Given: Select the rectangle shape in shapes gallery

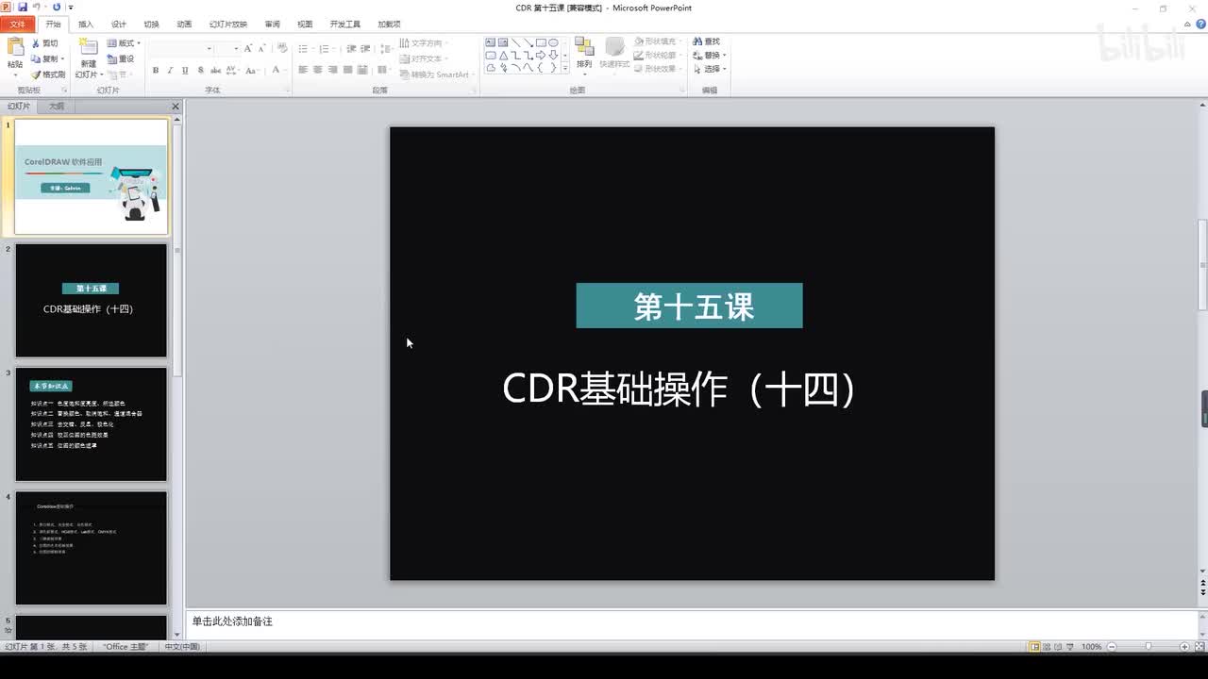Looking at the screenshot, I should [x=541, y=42].
